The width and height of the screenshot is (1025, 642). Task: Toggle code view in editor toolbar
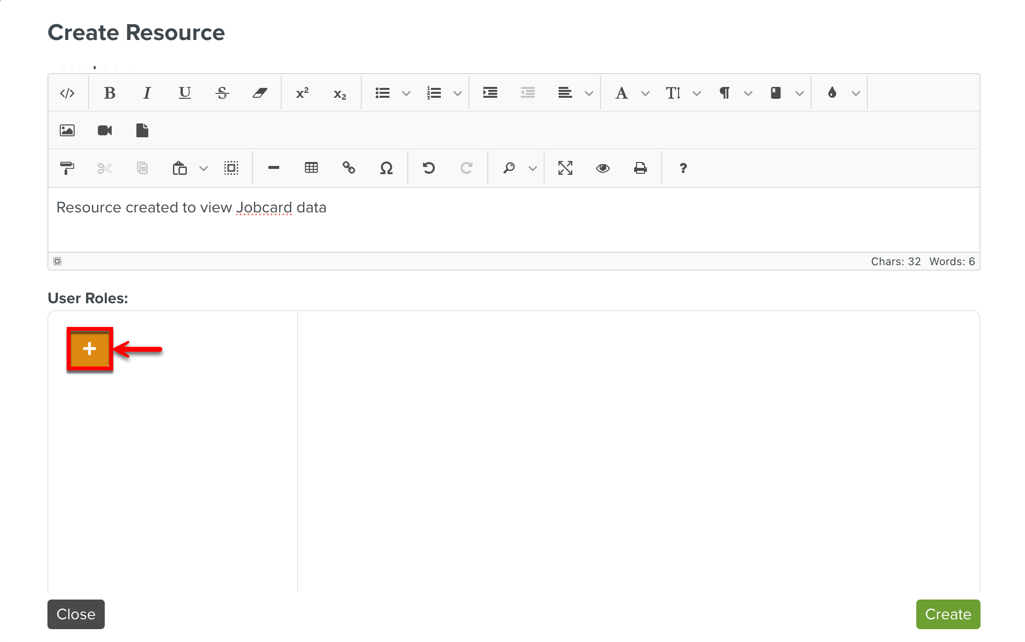[67, 93]
